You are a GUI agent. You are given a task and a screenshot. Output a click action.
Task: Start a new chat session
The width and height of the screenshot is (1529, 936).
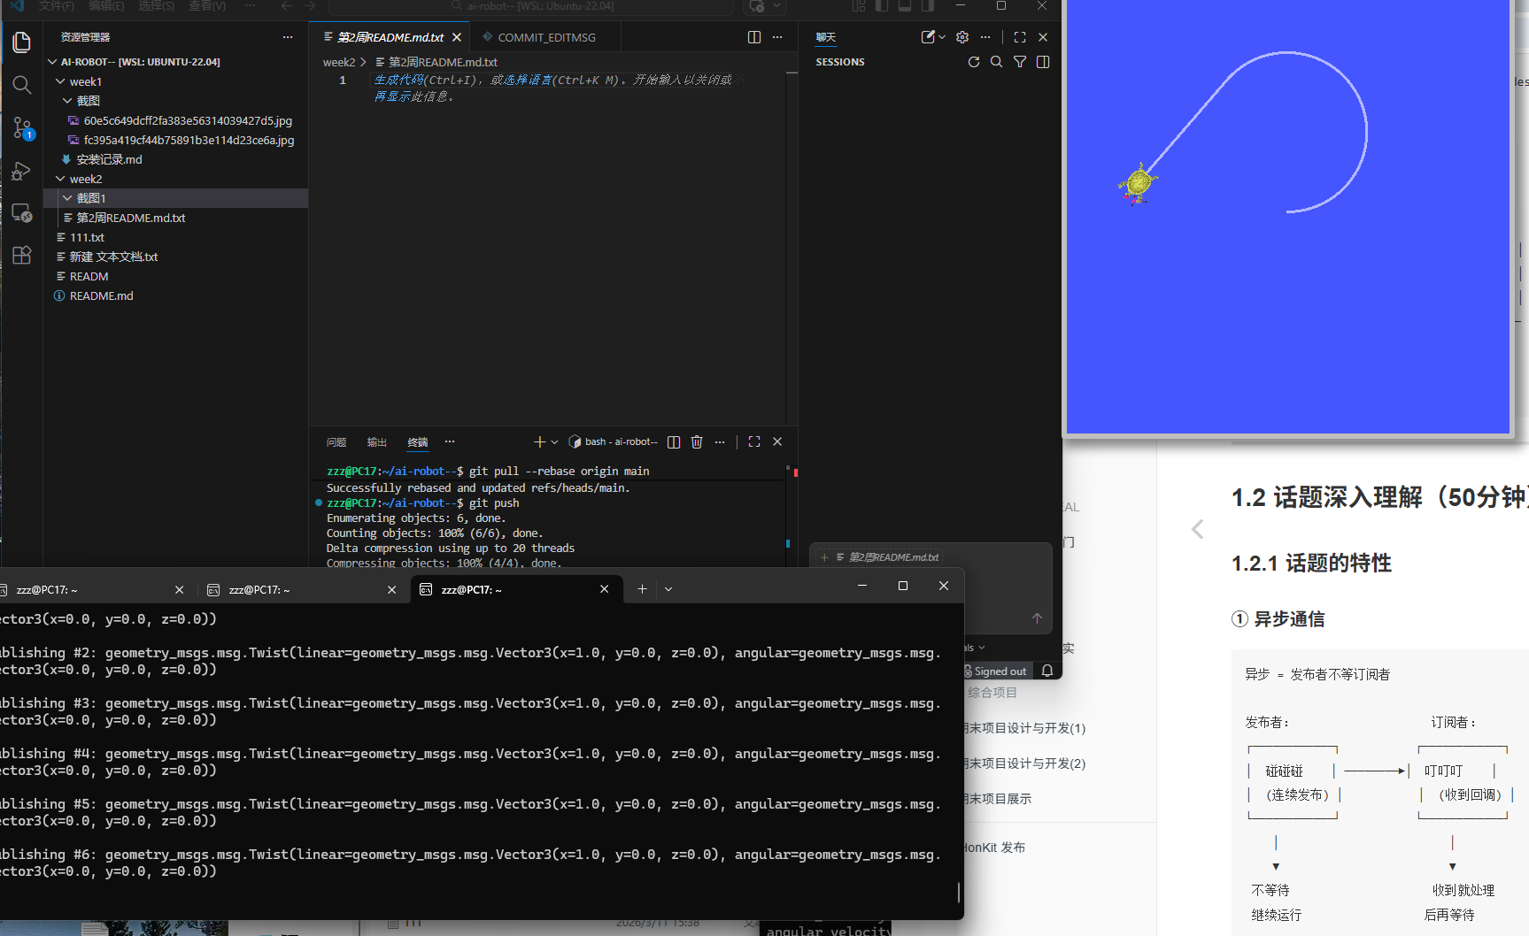coord(927,37)
